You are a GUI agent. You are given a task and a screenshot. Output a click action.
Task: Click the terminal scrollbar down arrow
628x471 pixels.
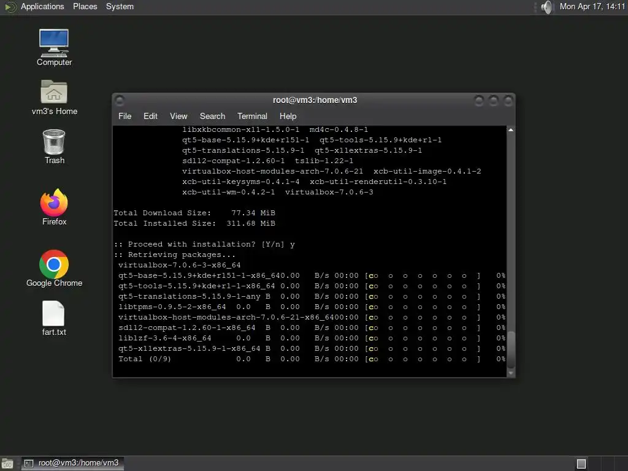click(511, 373)
